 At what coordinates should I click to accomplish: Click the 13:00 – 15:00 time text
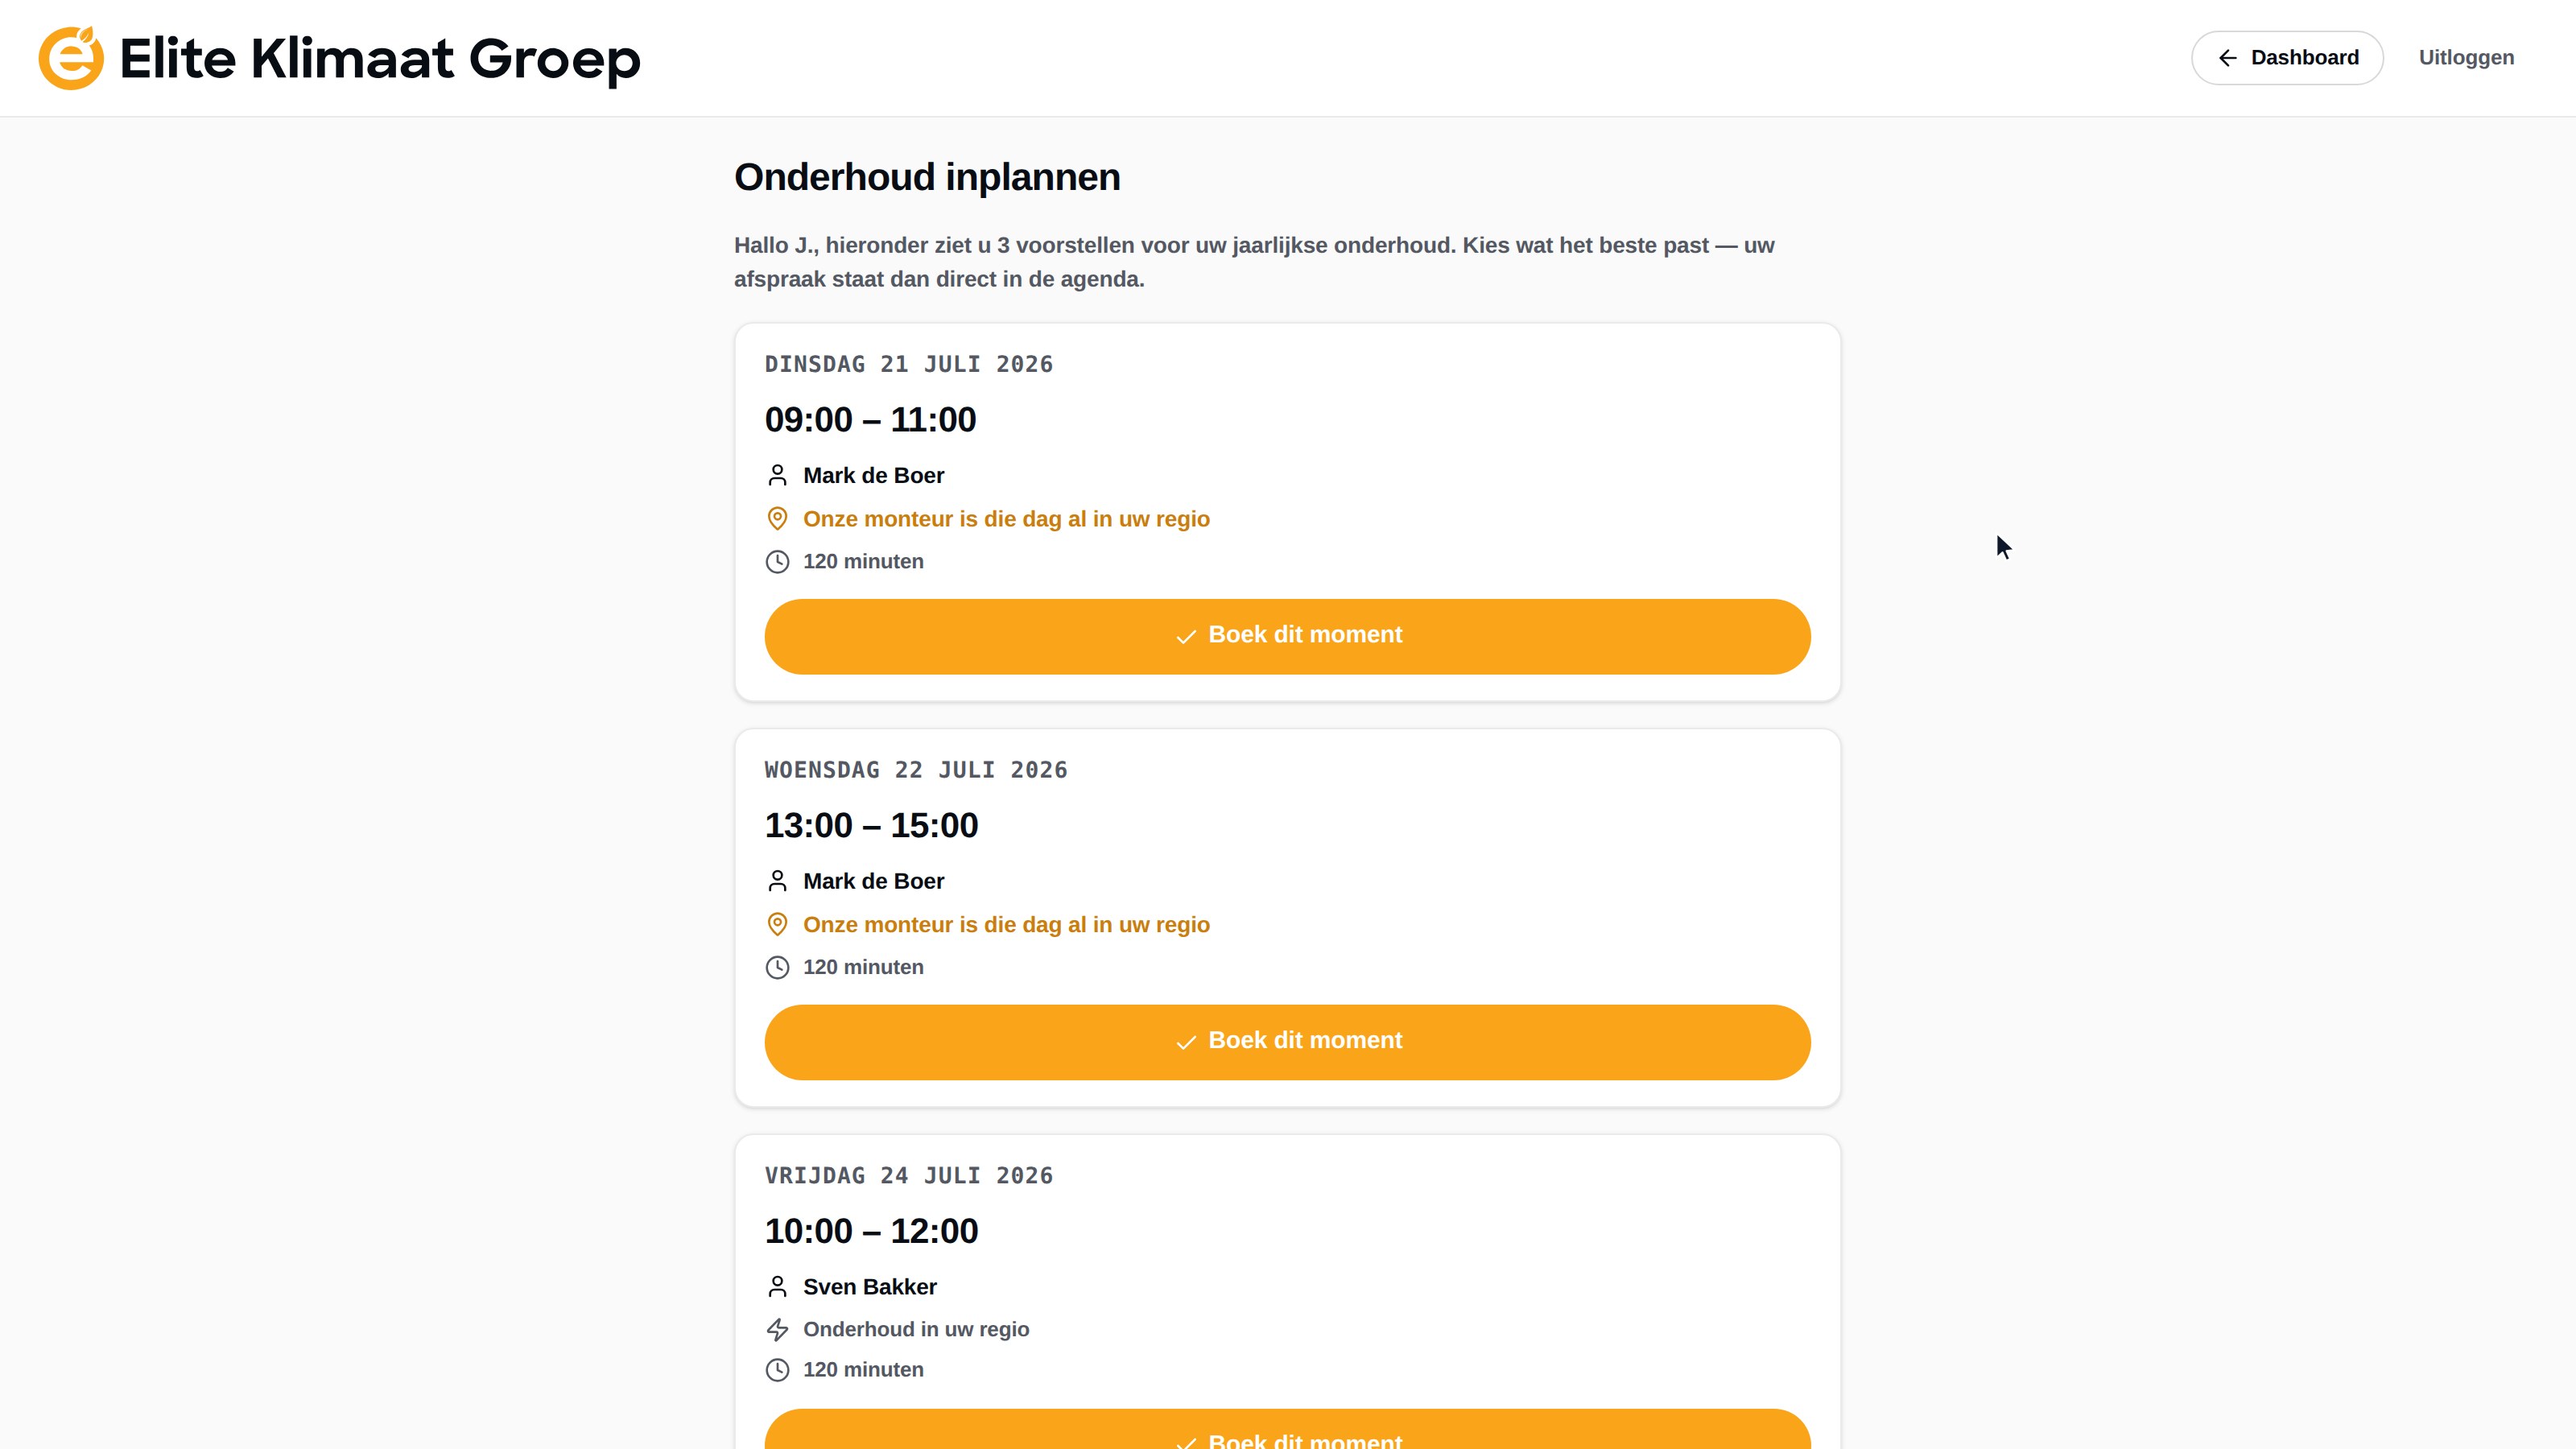click(871, 826)
